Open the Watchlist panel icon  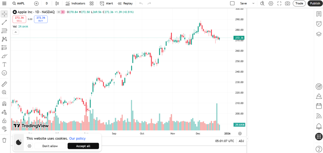coord(319,14)
